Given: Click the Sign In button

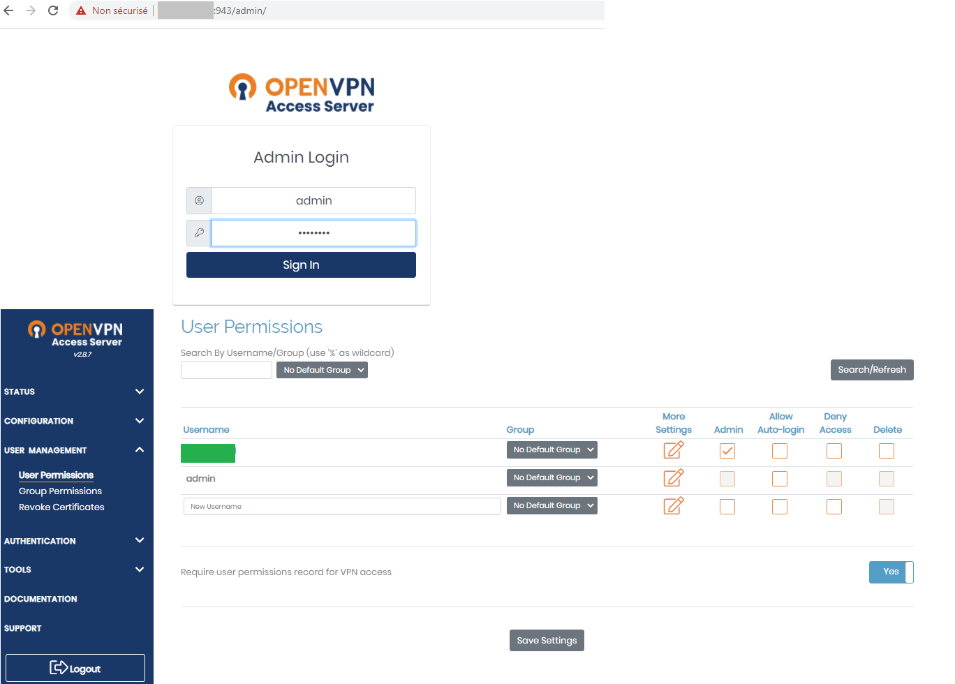Looking at the screenshot, I should pos(301,265).
